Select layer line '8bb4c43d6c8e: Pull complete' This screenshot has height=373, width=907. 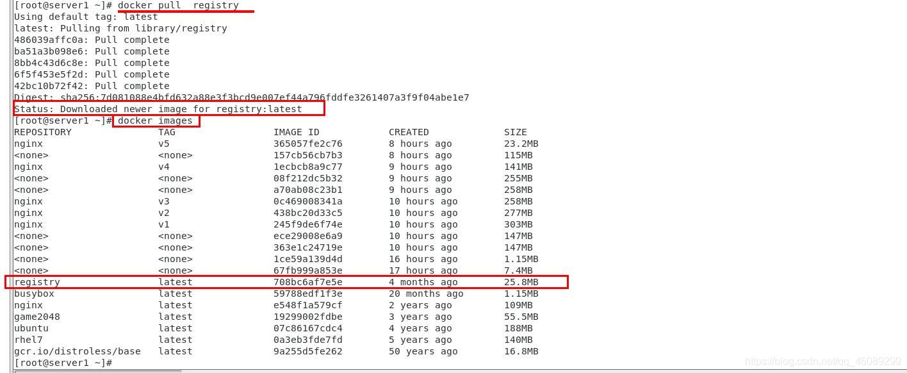[x=92, y=63]
